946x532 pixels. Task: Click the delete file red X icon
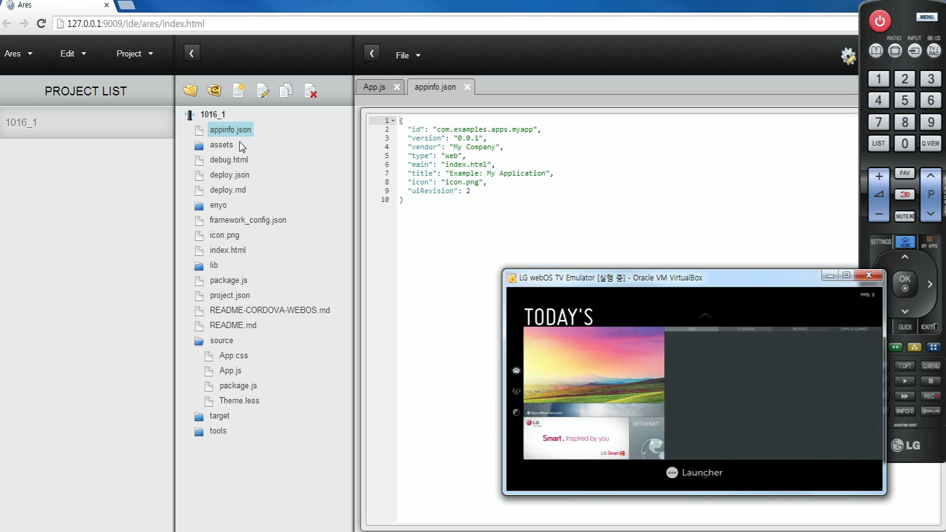click(310, 91)
